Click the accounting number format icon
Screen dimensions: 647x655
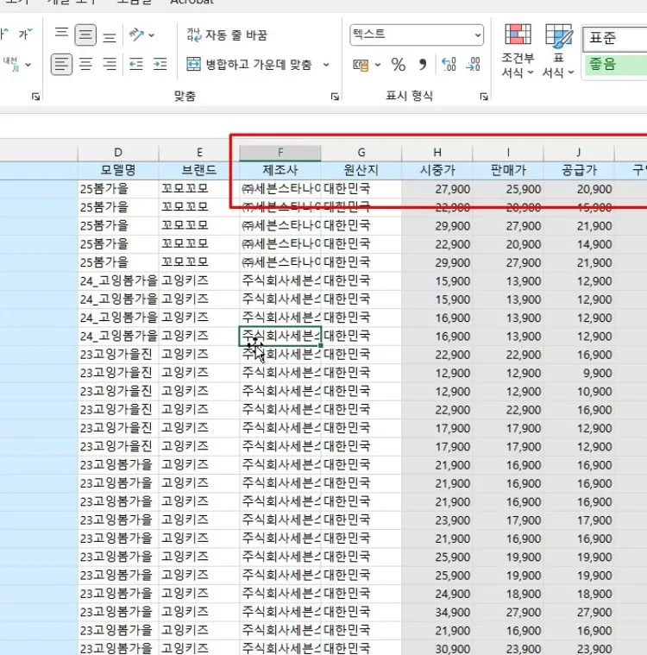[361, 65]
